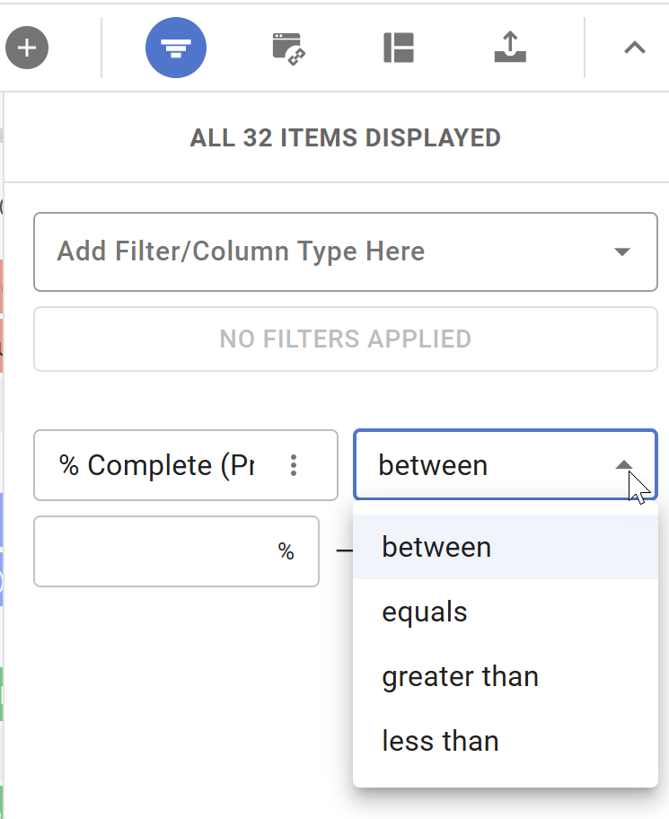This screenshot has width=669, height=819.
Task: Open the card view link icon on toolbar
Action: (289, 48)
